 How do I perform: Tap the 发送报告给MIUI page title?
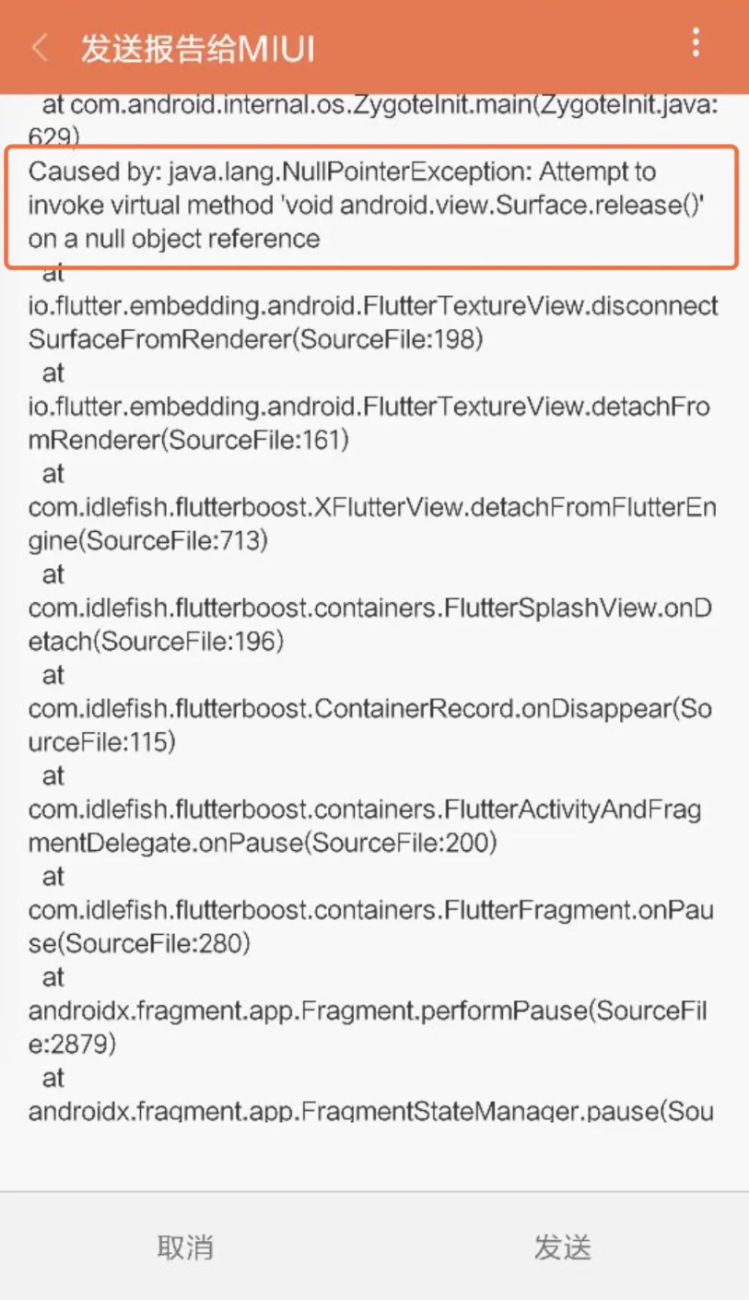click(198, 49)
